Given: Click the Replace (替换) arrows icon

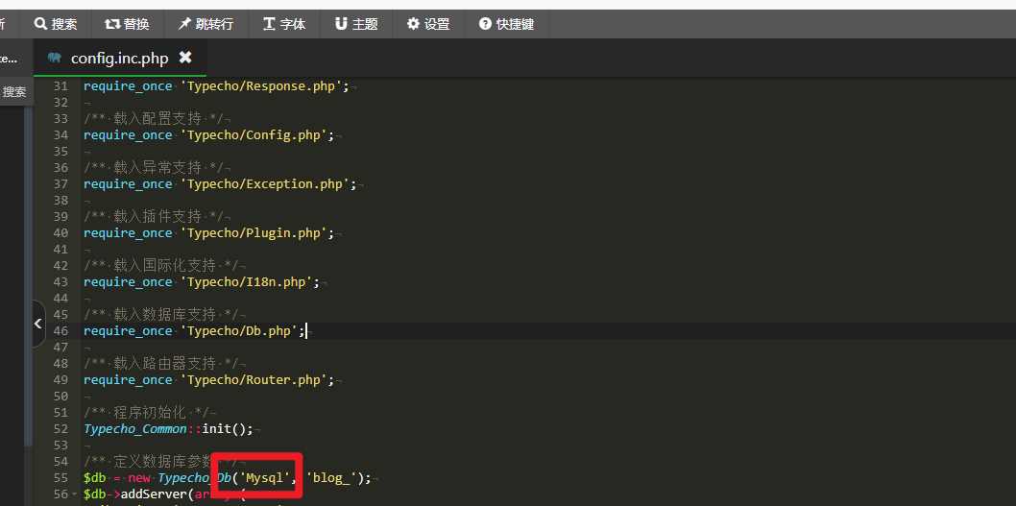Looking at the screenshot, I should coord(112,24).
